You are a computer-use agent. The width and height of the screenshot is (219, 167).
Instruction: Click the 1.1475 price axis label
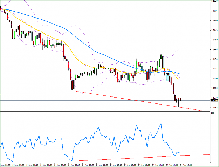[x=214, y=30]
